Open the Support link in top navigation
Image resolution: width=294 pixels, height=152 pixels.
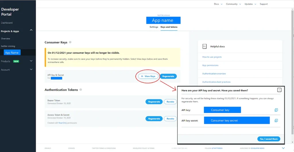coord(264,4)
